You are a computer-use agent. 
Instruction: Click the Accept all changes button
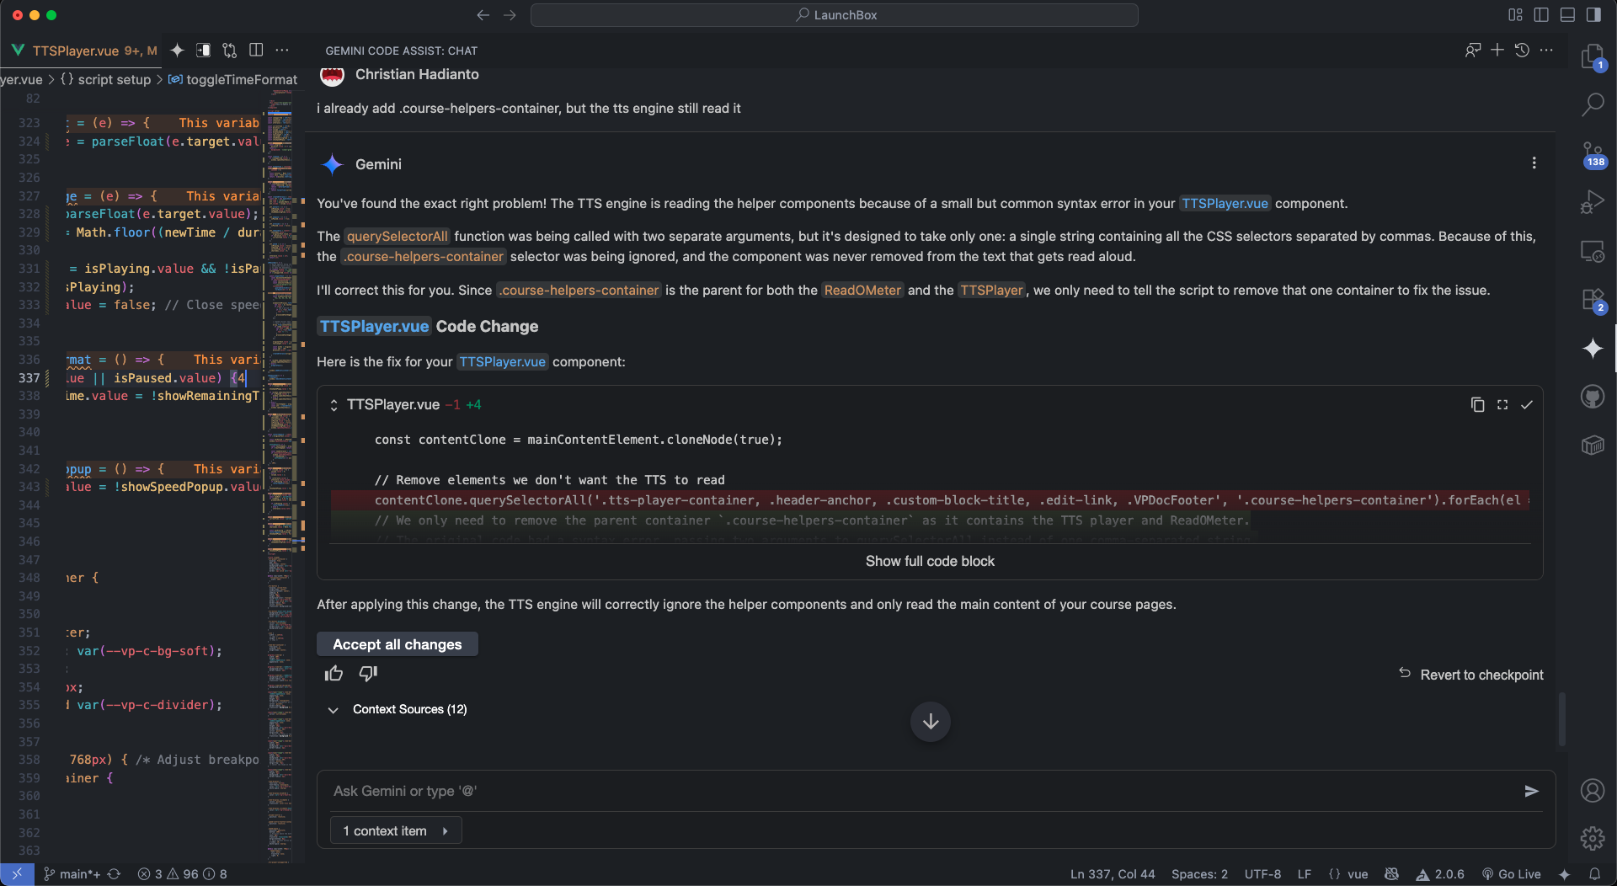coord(397,644)
